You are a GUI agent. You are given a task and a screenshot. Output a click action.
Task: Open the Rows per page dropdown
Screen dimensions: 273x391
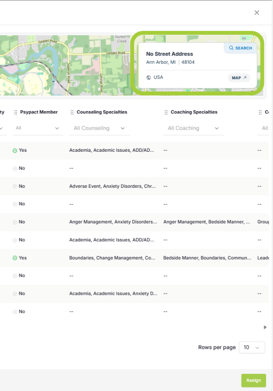pyautogui.click(x=252, y=347)
